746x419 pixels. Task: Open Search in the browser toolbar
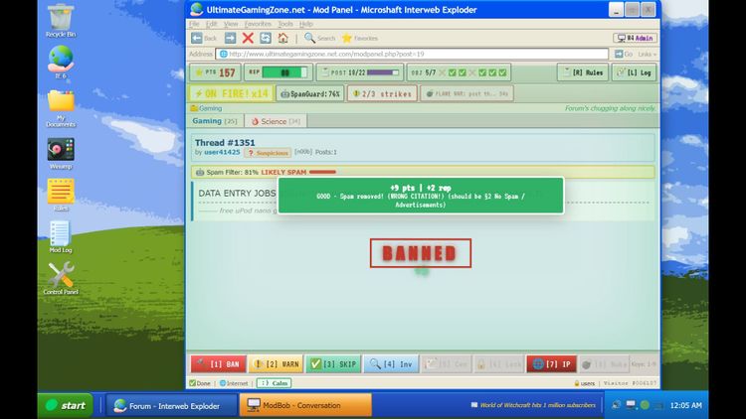[319, 38]
